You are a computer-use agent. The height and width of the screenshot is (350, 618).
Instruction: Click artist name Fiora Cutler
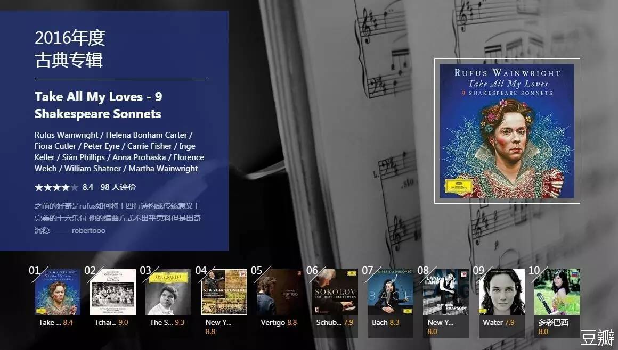pyautogui.click(x=55, y=146)
